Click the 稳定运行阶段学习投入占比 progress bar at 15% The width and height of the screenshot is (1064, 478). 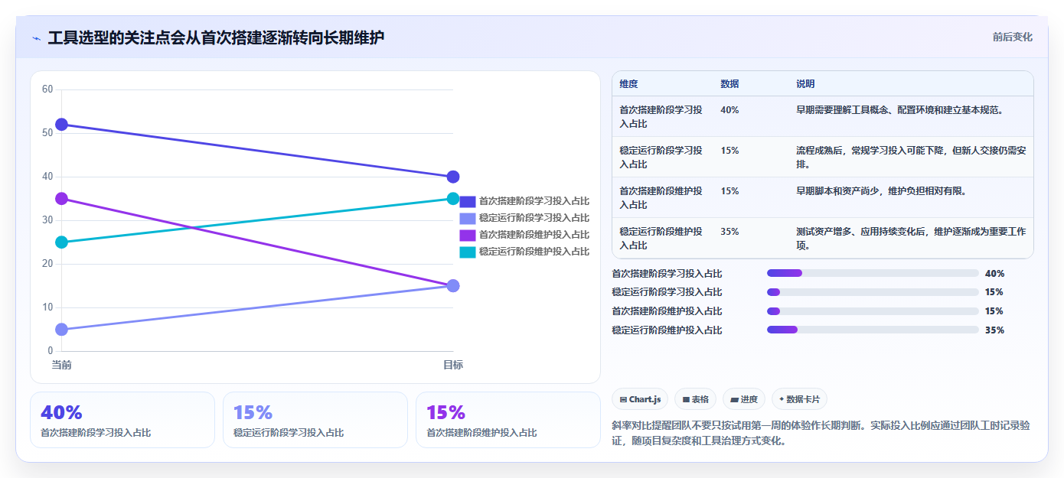pyautogui.click(x=873, y=292)
